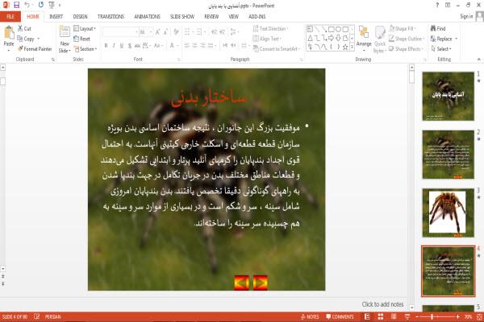Undo the last action
The width and height of the screenshot is (484, 322).
27,5
